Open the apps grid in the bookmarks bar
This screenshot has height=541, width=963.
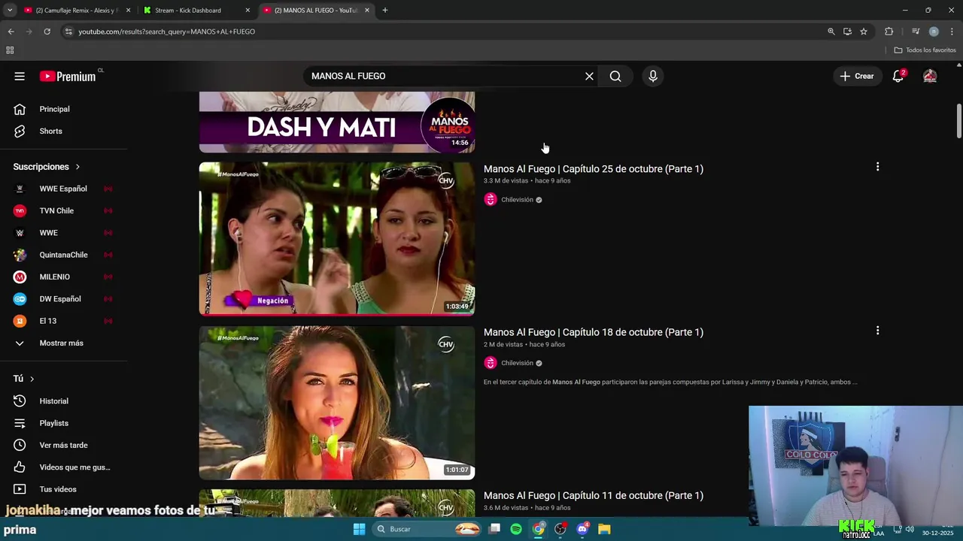tap(10, 50)
